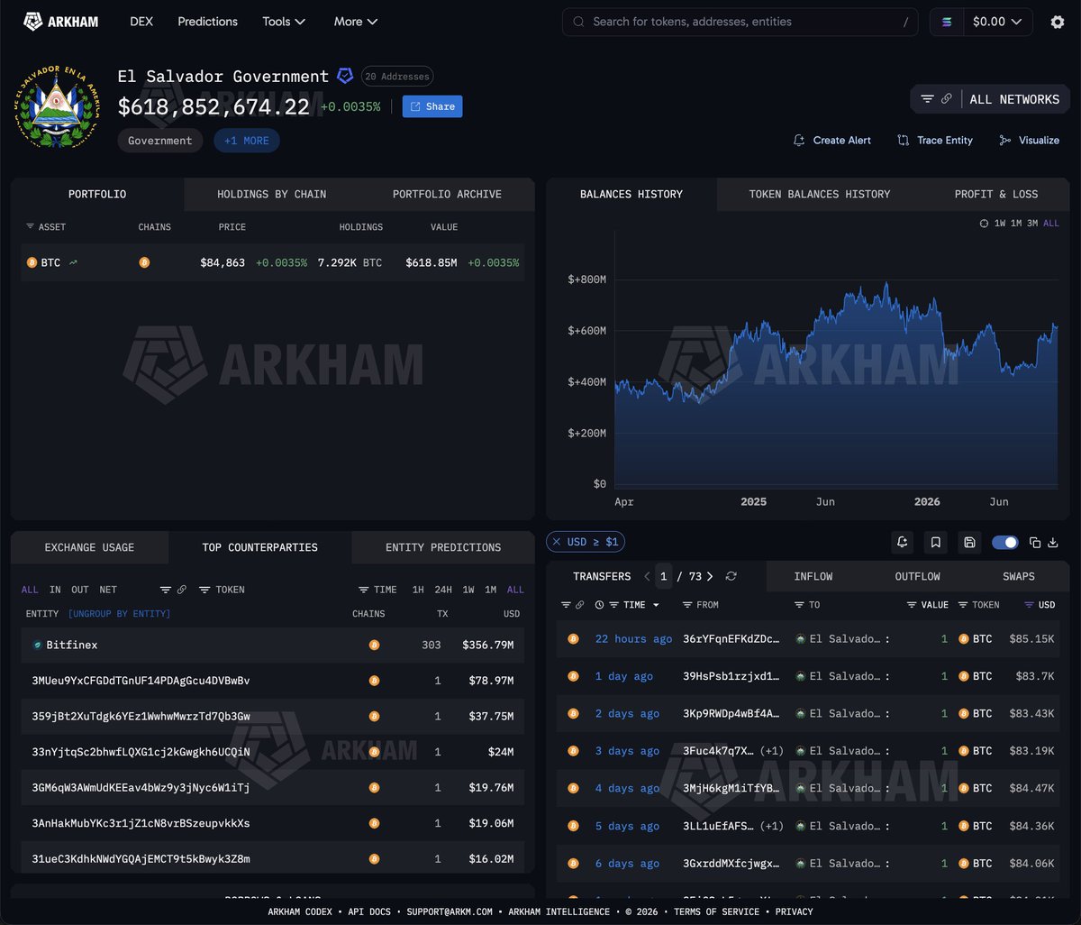Open the settings gear icon
The width and height of the screenshot is (1081, 925).
(x=1058, y=22)
